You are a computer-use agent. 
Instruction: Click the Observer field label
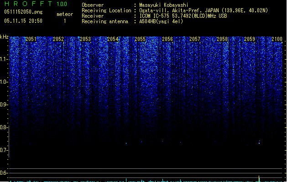93,5
